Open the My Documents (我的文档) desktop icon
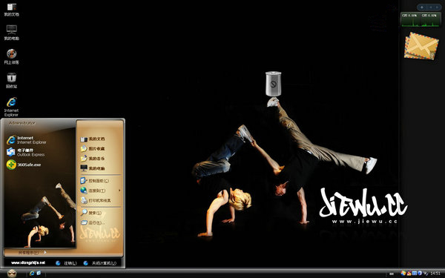 [x=11, y=10]
